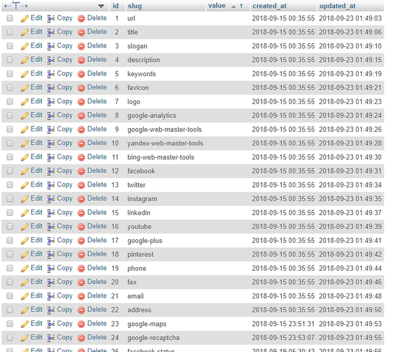This screenshot has height=352, width=397.
Task: Click the Copy icon for title row
Action: [x=51, y=32]
